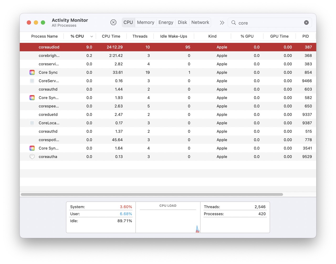Switch to the Network tab
Viewport: 336px width, 264px height.
(200, 23)
